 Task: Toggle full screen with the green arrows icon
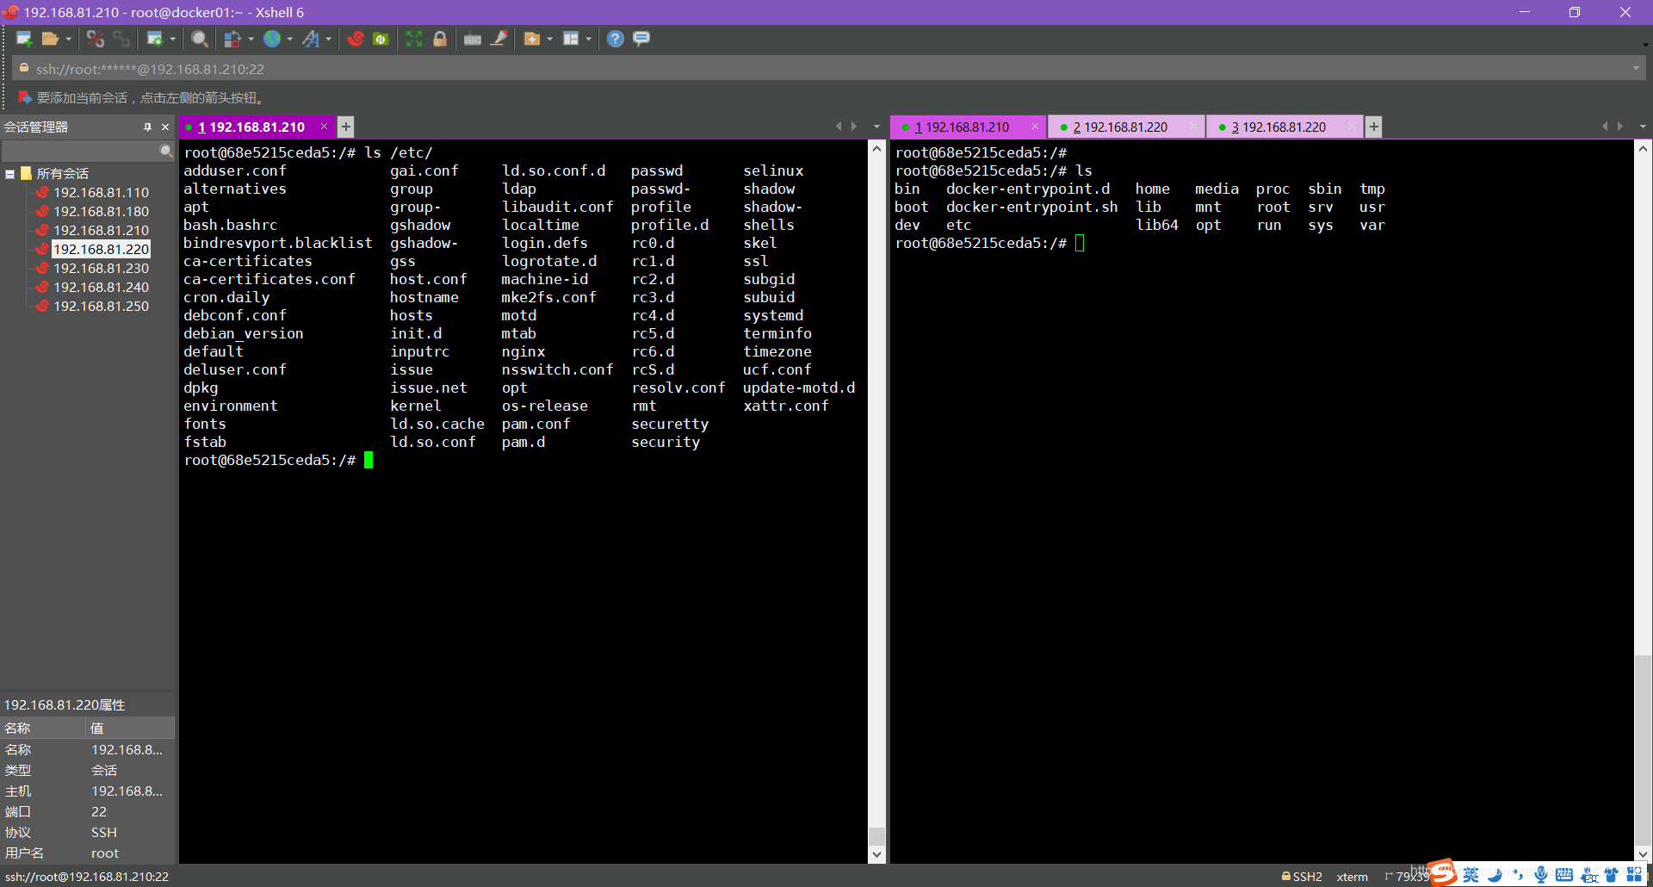click(414, 39)
